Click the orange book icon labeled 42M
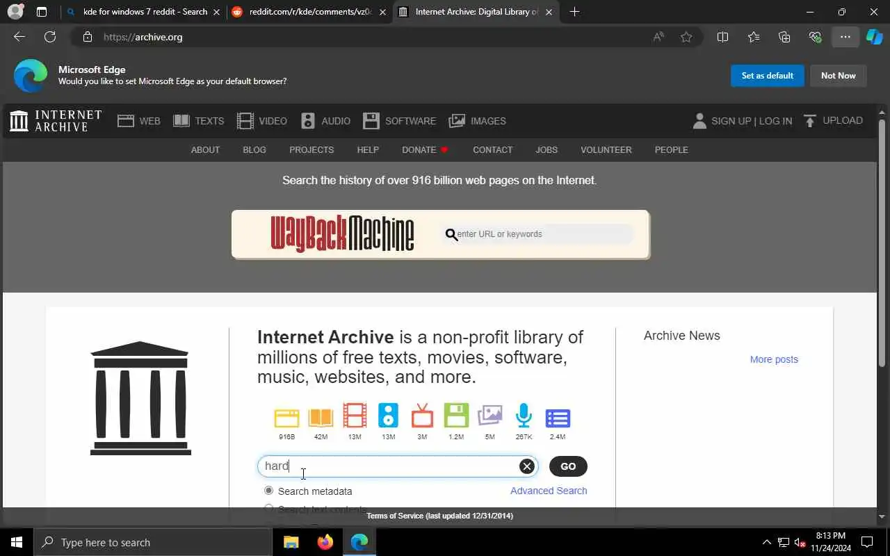 tap(321, 417)
